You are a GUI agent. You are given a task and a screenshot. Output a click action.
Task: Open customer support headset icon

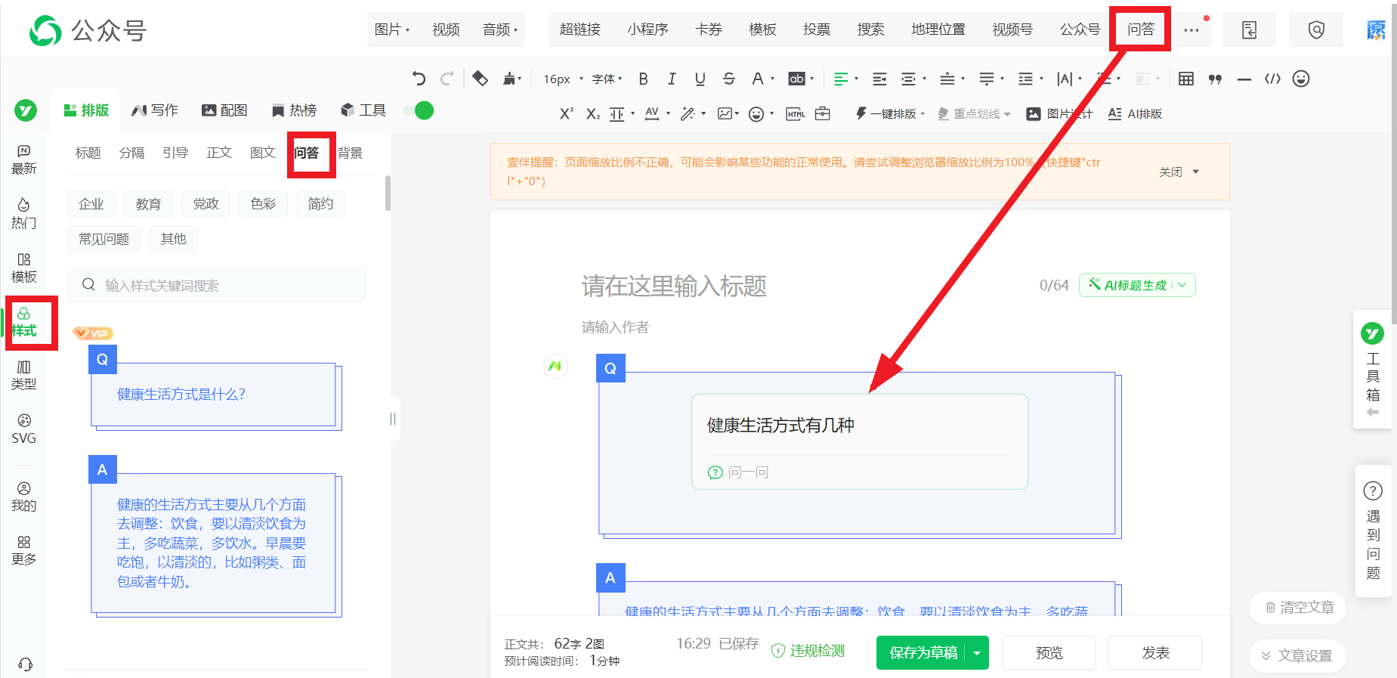25,664
